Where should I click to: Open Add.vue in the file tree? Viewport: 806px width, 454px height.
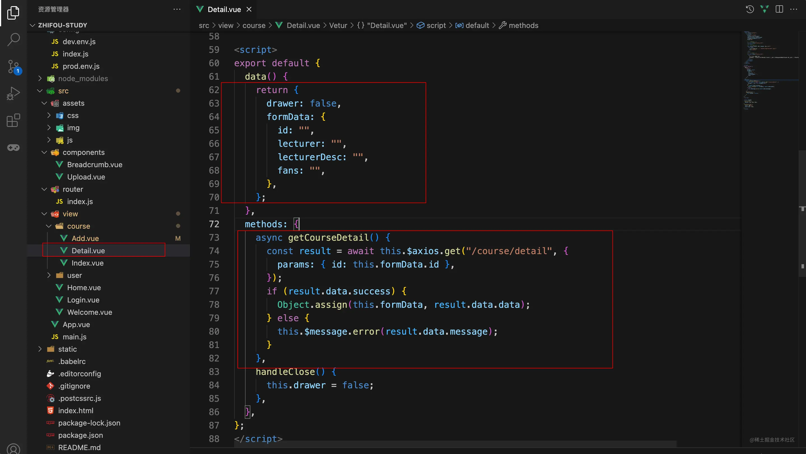click(x=85, y=238)
